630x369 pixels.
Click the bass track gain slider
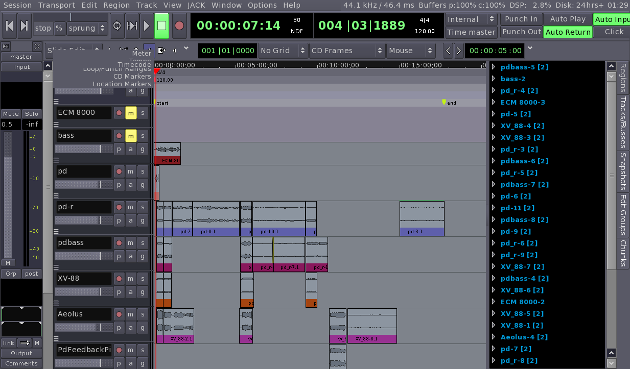[84, 149]
